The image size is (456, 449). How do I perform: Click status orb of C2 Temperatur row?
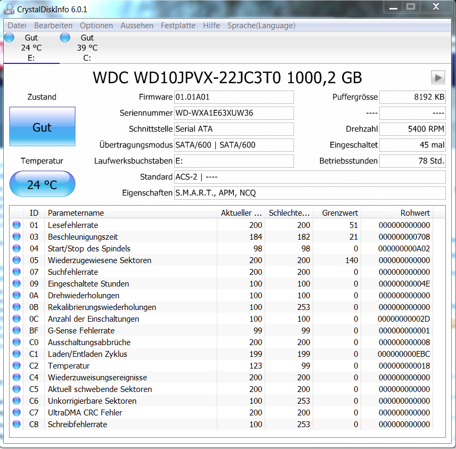click(x=17, y=365)
